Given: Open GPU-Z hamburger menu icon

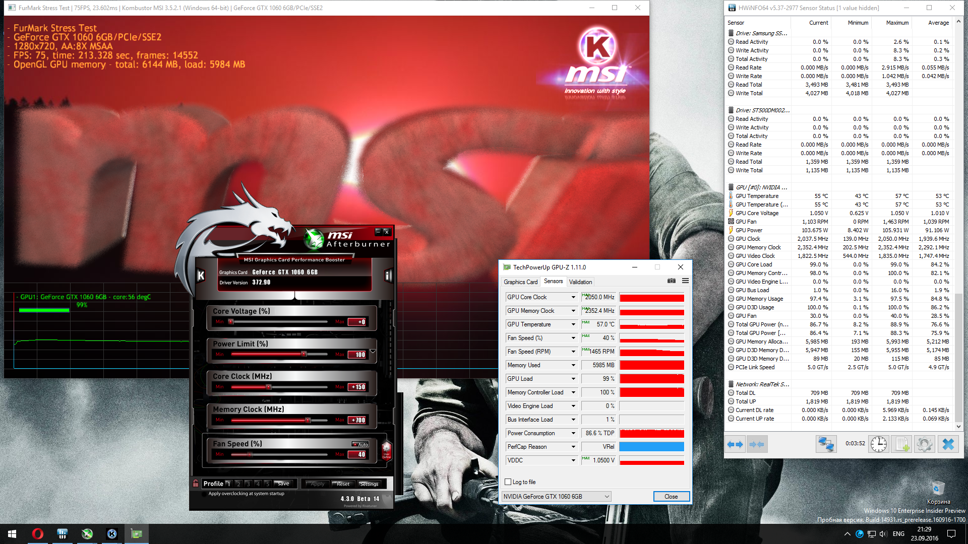Looking at the screenshot, I should coord(685,281).
